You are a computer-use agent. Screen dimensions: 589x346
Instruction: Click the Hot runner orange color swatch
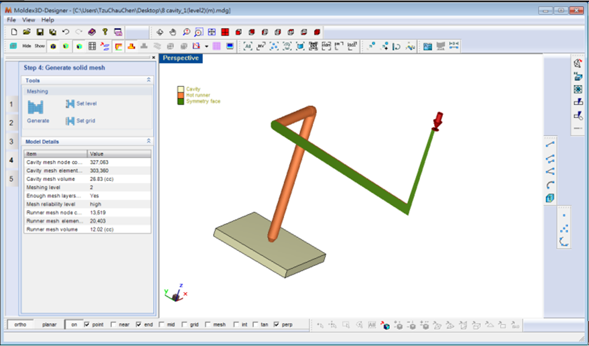point(180,95)
